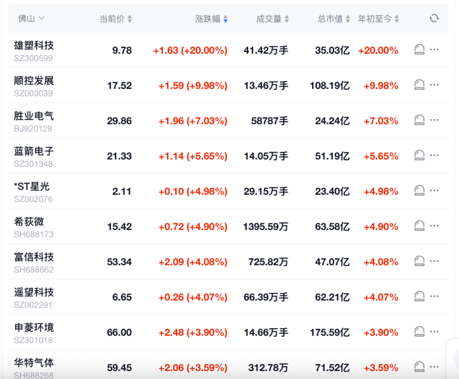Open the three-dot menu for 遥望科技
The height and width of the screenshot is (379, 459).
(434, 297)
